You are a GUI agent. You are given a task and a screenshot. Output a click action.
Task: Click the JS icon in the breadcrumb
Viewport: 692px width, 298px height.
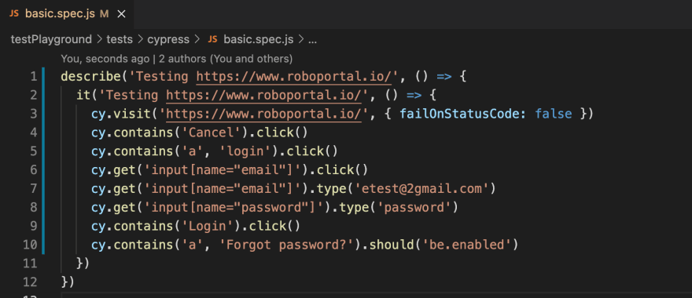212,40
